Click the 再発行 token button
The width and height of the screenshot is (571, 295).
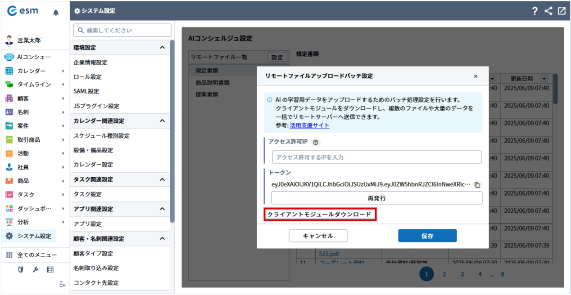point(376,198)
